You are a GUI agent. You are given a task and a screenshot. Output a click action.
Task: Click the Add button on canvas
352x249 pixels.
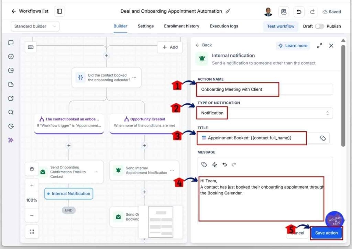pyautogui.click(x=170, y=47)
